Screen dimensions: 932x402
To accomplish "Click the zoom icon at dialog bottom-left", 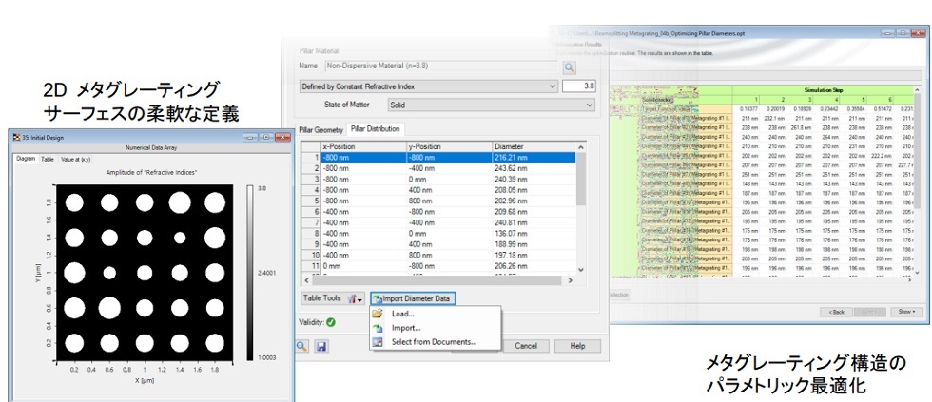I will 301,346.
